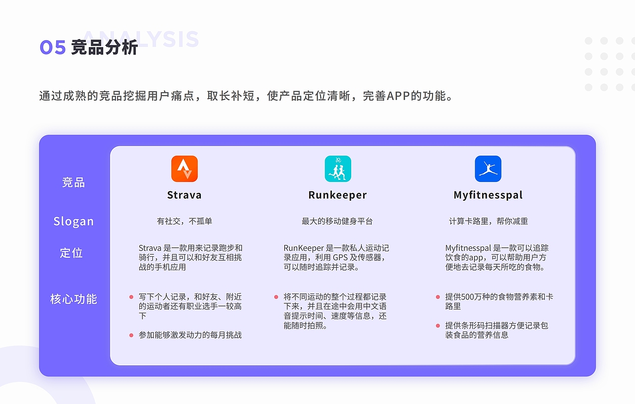Click the slogan 有社交，不孤单
Screen dimensions: 635x404
point(185,221)
